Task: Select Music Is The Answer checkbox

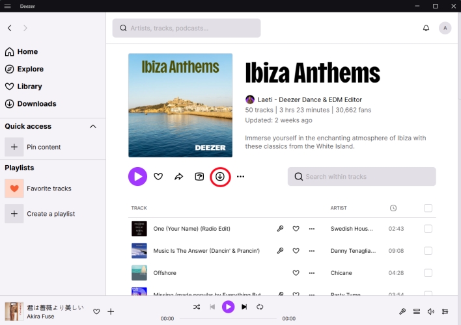Action: click(428, 251)
